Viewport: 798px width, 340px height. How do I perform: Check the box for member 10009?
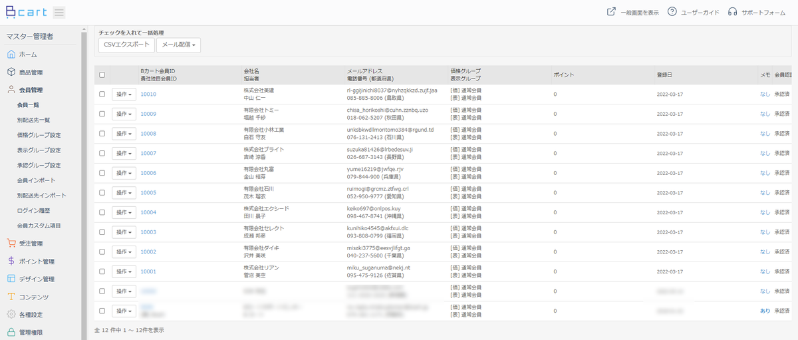point(102,114)
